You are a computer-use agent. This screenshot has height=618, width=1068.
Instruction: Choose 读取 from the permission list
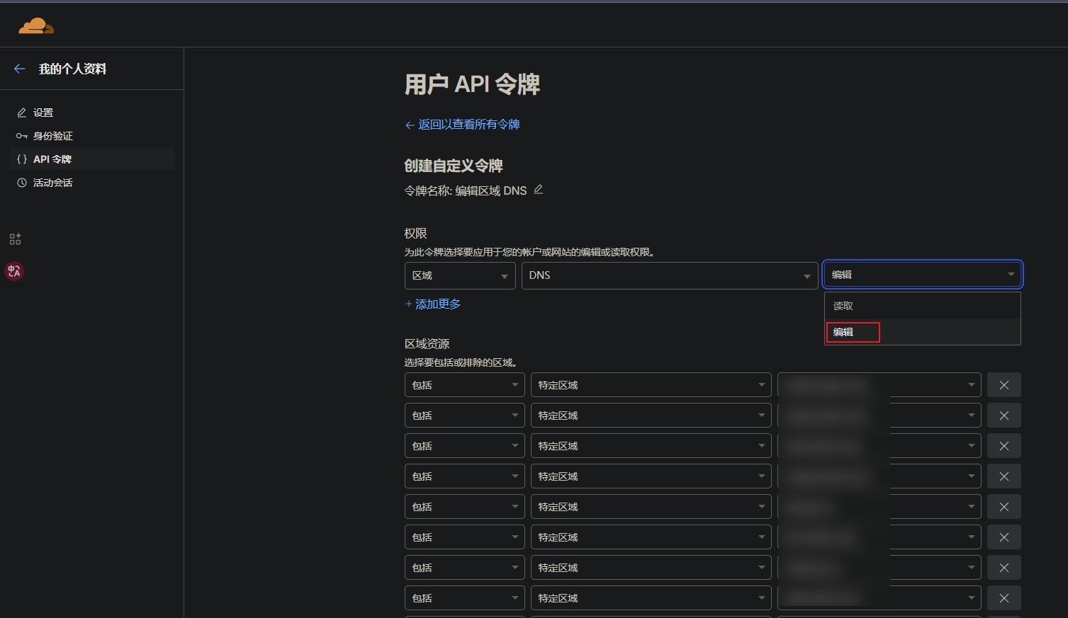click(x=923, y=306)
